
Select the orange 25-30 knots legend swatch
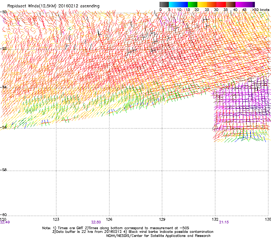[212, 4]
